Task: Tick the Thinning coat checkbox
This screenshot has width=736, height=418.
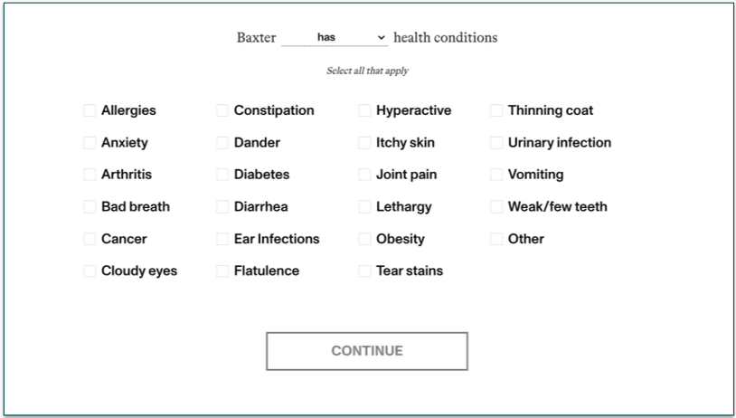Action: (x=496, y=110)
